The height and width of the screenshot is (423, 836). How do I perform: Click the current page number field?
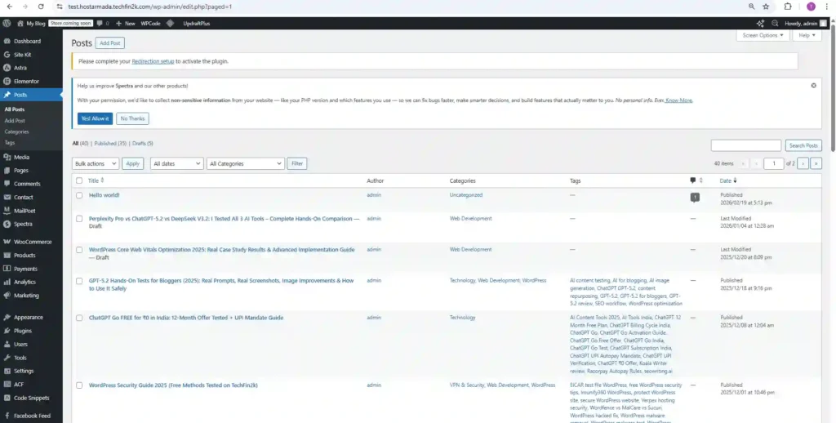point(774,164)
